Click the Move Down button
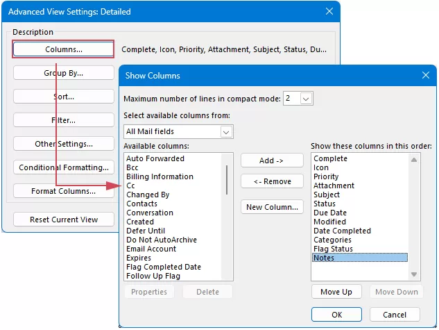The width and height of the screenshot is (439, 330). [397, 292]
